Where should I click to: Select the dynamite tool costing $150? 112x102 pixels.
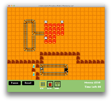[50, 84]
